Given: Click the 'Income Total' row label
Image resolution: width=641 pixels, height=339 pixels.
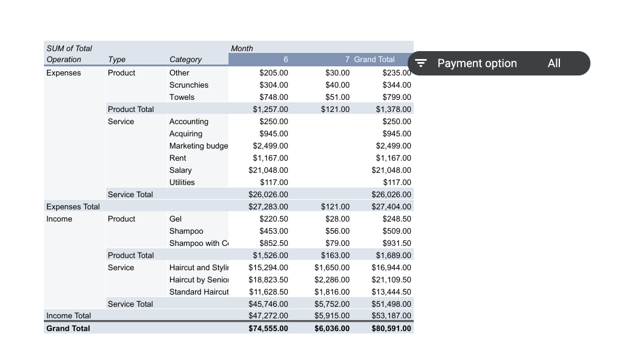Looking at the screenshot, I should 69,316.
